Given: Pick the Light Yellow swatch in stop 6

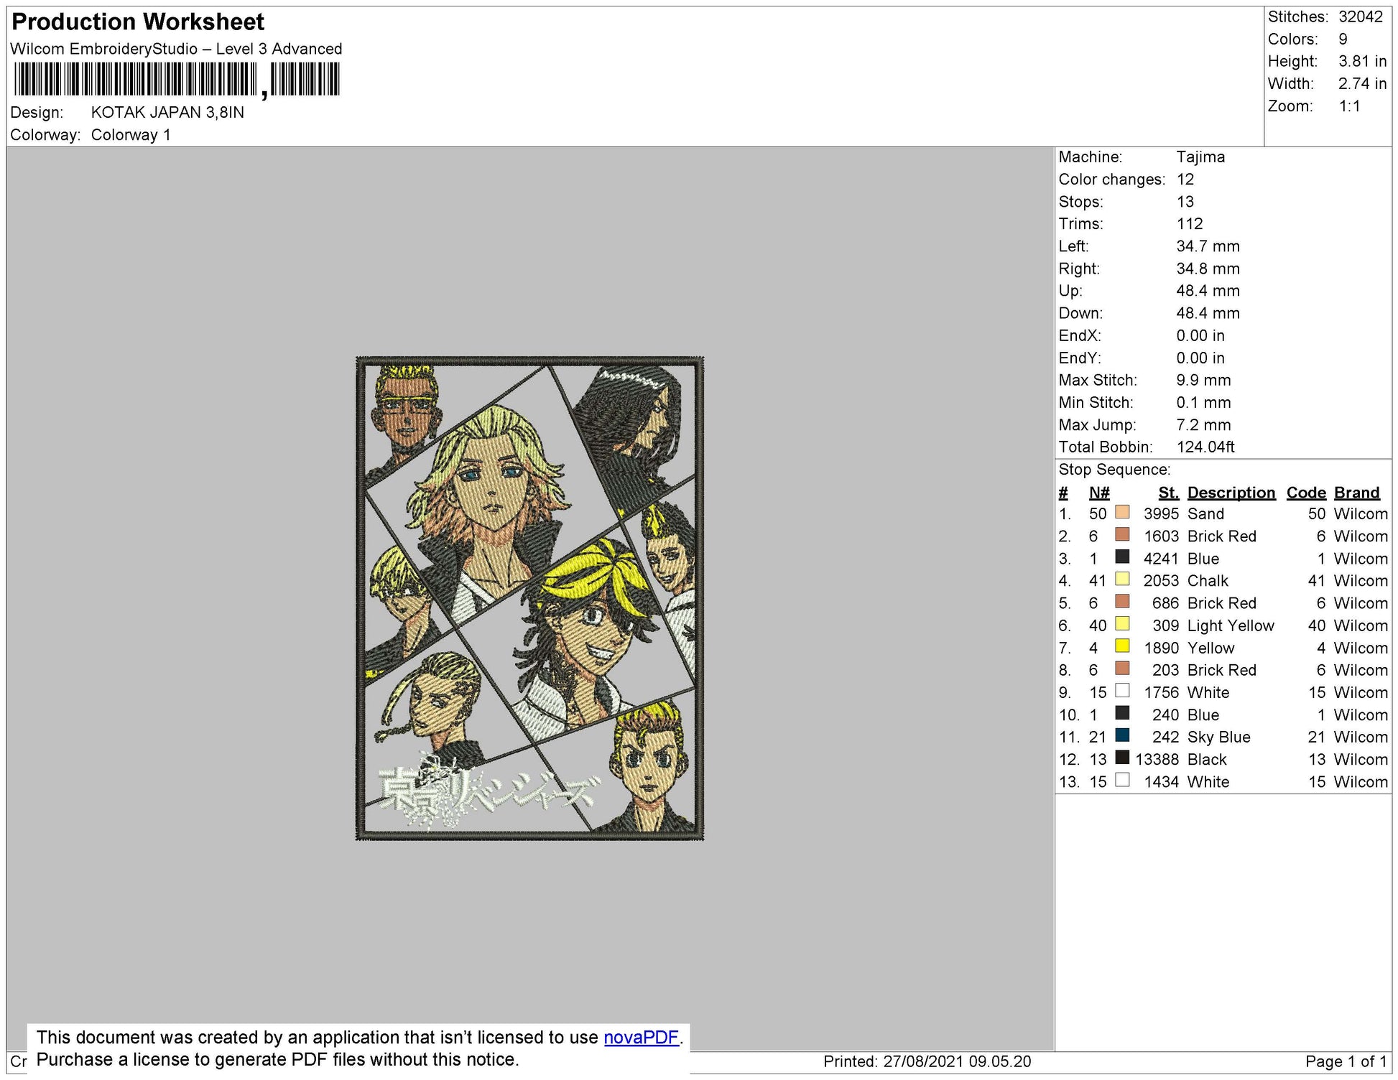Looking at the screenshot, I should (x=1122, y=624).
